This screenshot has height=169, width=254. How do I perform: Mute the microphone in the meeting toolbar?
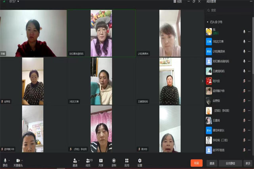pos(5,162)
